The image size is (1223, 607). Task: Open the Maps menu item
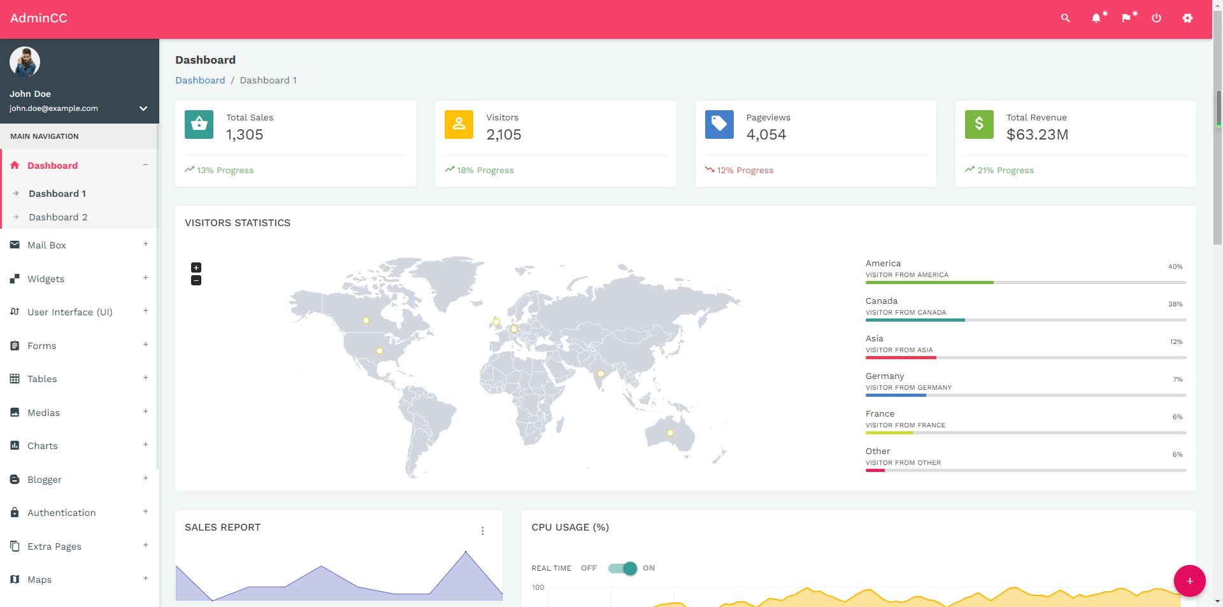pos(79,580)
